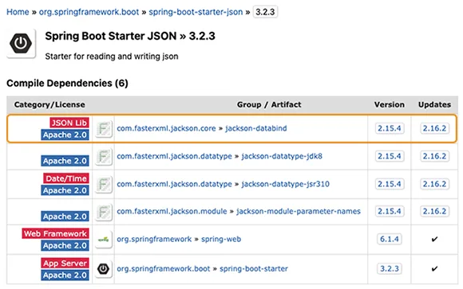Click the Spring Boot Starter JSON » 3.2.3 title
Screen dimensions: 463x289
[x=130, y=37]
